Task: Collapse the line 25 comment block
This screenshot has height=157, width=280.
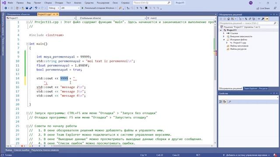Action: coord(27,126)
